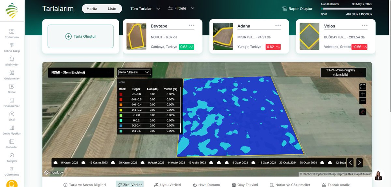Click dark red <0--0.8 legend swatch

click(121, 94)
